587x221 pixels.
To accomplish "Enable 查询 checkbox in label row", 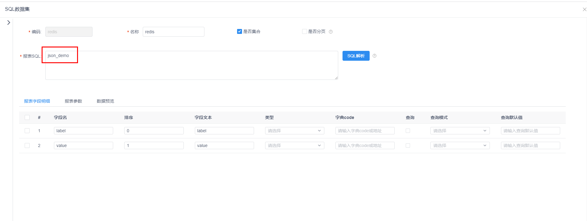I will coord(408,131).
